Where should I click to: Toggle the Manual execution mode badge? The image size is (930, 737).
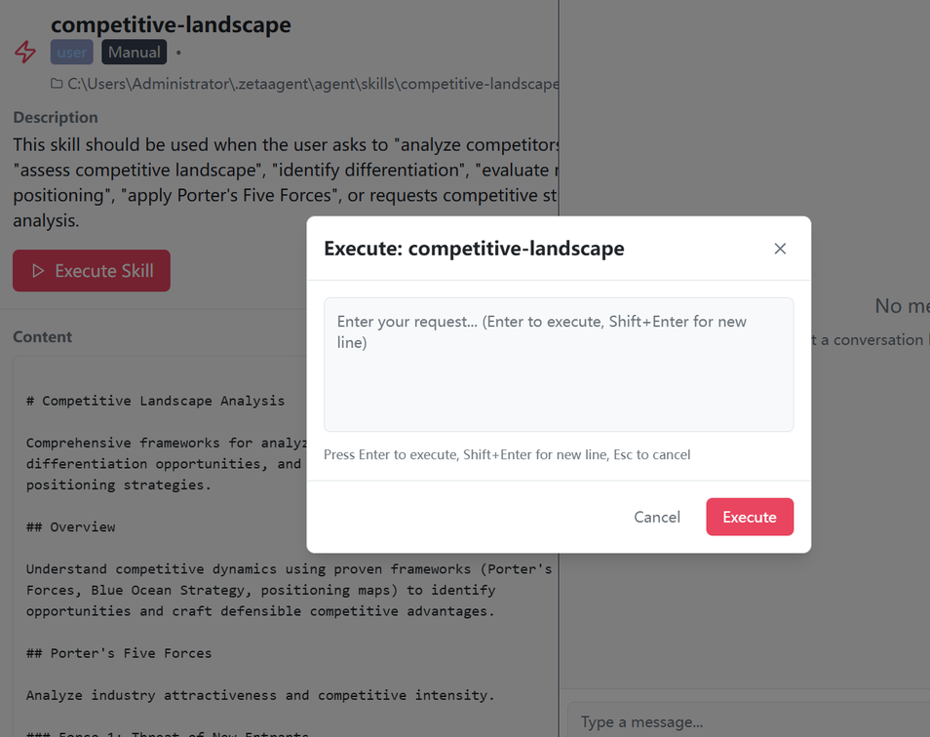click(x=134, y=52)
